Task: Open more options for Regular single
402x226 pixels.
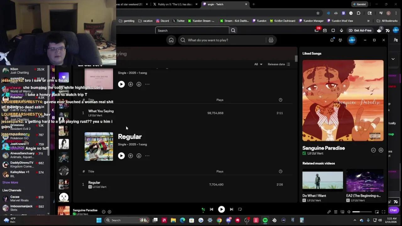Action: 147,156
